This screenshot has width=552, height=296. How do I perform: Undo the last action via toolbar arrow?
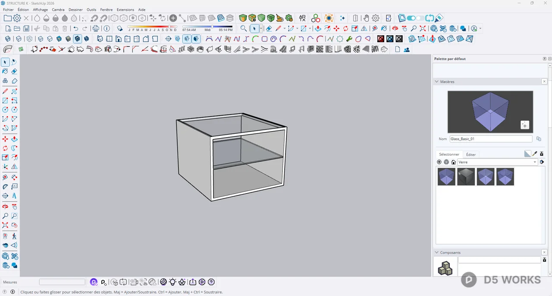click(76, 28)
